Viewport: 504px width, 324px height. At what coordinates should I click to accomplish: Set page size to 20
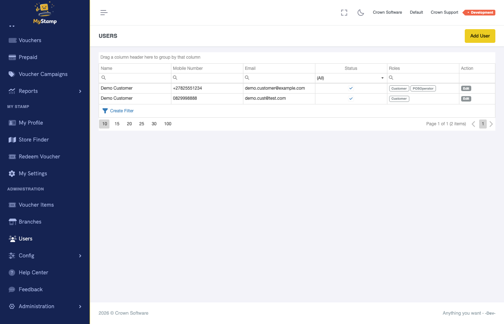129,124
